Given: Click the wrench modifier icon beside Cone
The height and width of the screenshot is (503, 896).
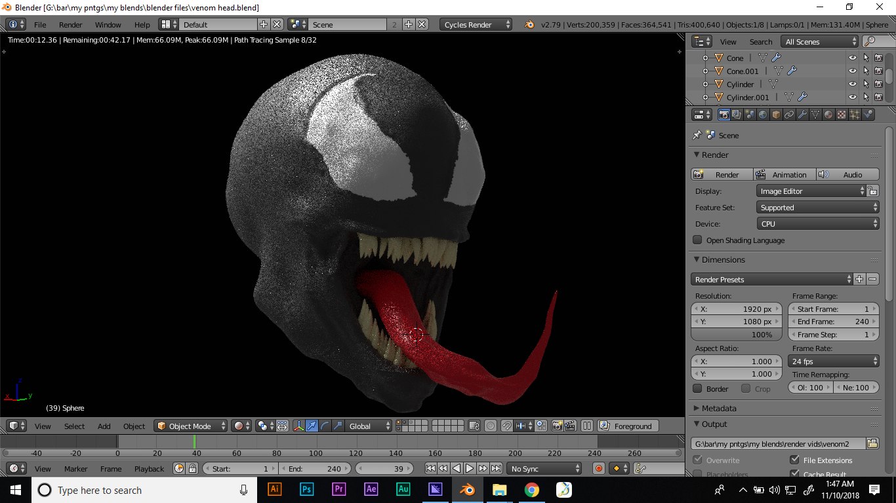Looking at the screenshot, I should coord(777,58).
